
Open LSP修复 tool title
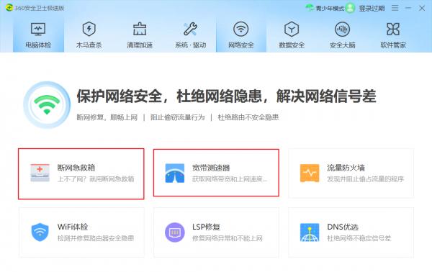(x=206, y=227)
